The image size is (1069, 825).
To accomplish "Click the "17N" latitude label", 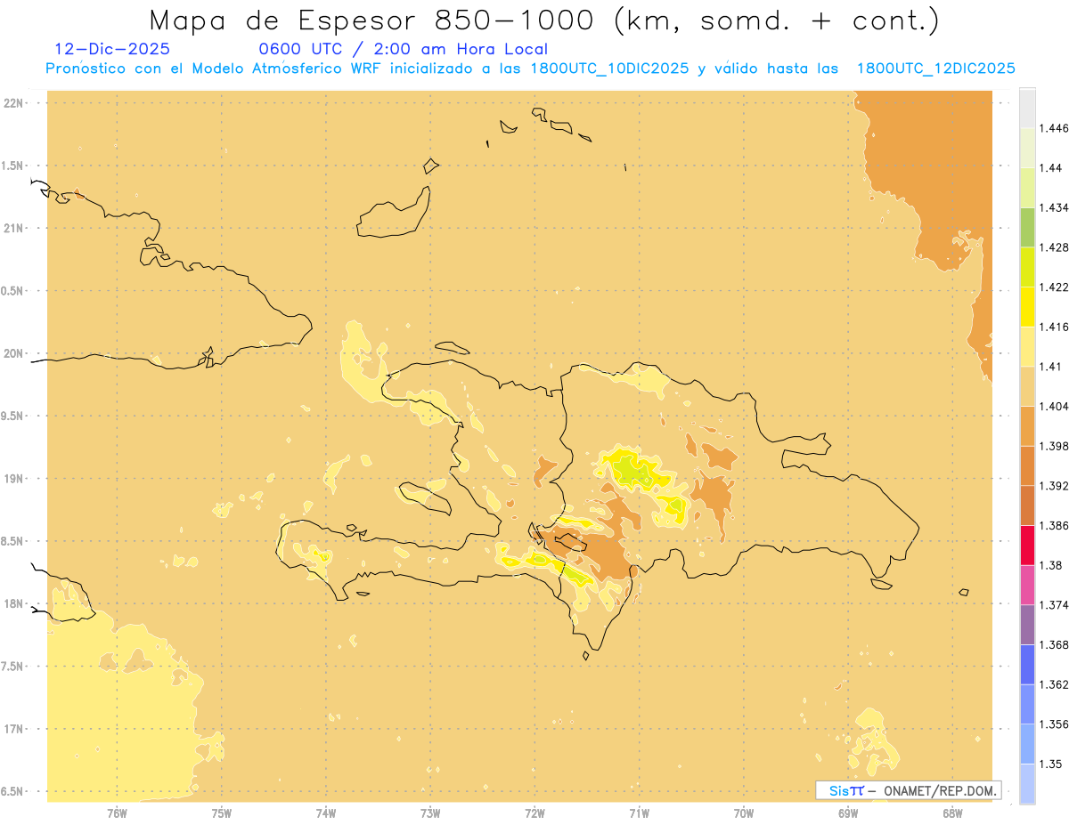I will pos(14,729).
